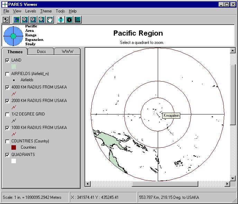Select LAND theme label
The width and height of the screenshot is (238, 204).
16,60
